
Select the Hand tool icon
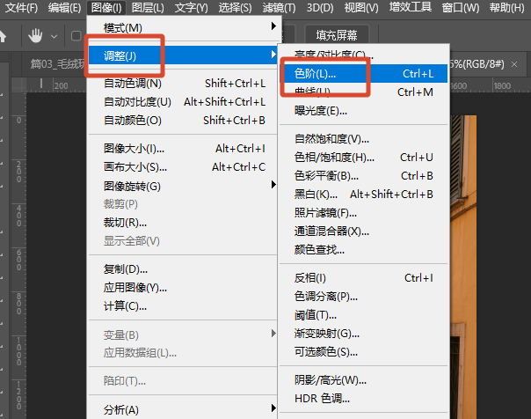(35, 35)
